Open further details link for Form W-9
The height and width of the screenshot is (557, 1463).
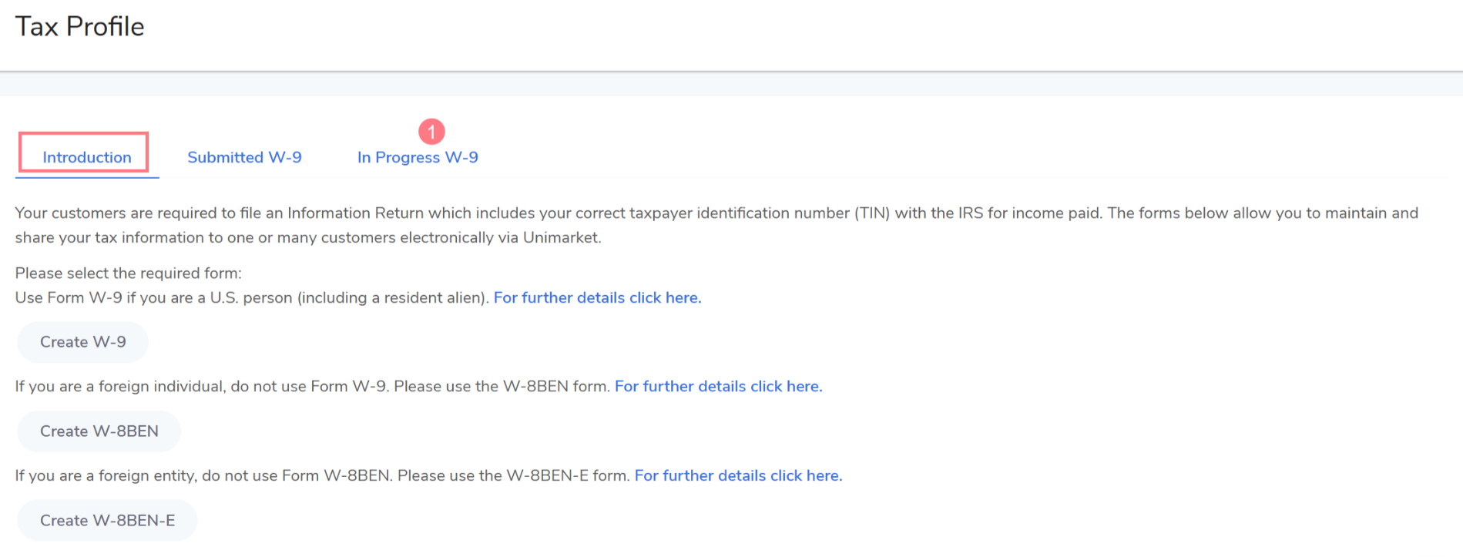point(597,298)
